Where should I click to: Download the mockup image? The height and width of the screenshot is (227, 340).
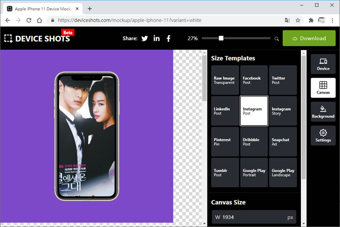click(x=309, y=38)
